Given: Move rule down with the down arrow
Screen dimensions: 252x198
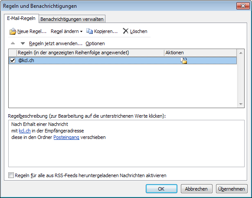Looking at the screenshot, I should click(23, 43).
